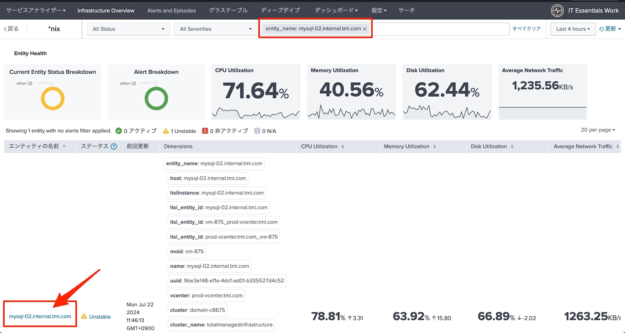
Task: Open the Memory Utilization 40.56% tile
Action: click(x=351, y=92)
